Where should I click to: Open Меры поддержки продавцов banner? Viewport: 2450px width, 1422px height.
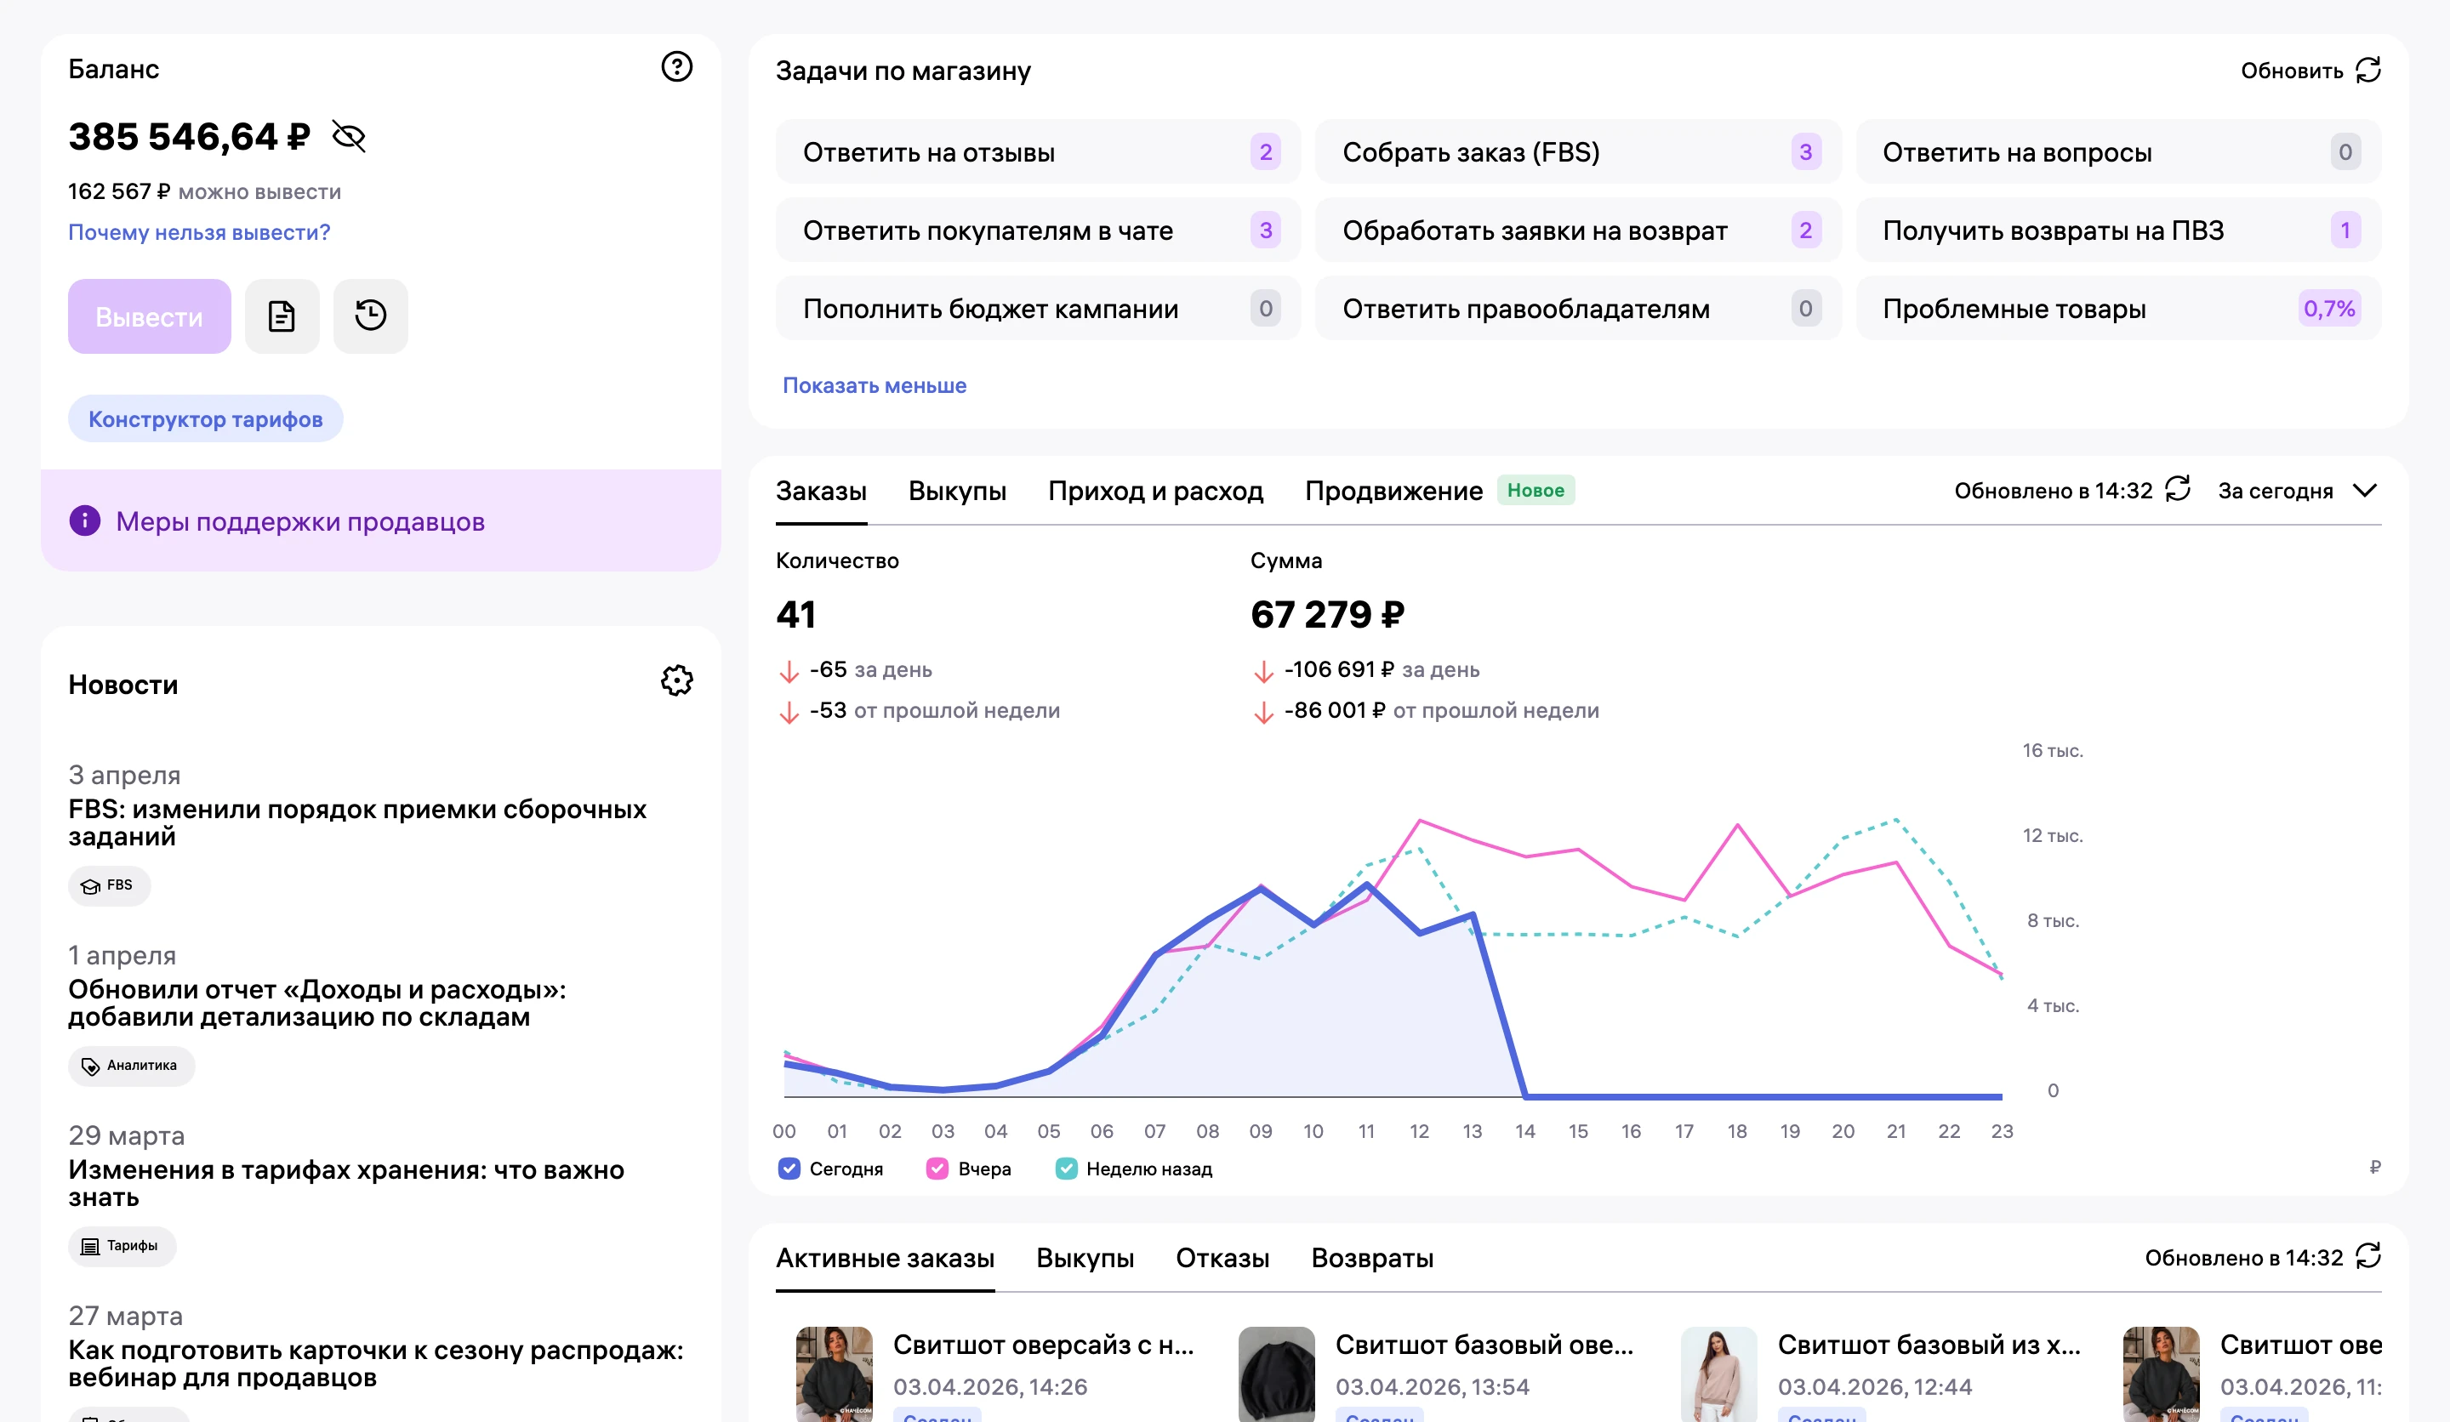point(381,521)
